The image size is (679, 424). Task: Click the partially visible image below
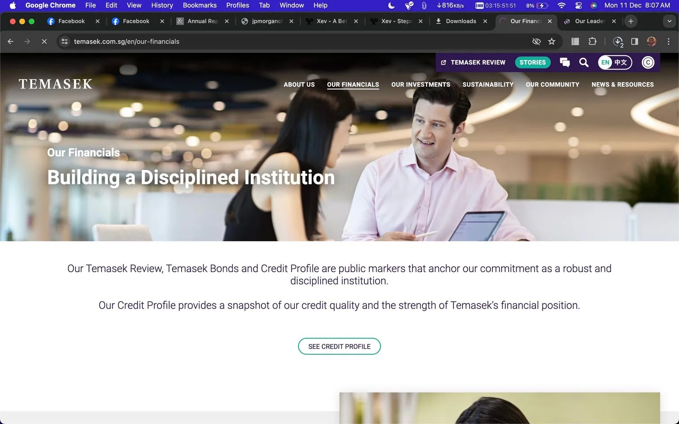(500, 408)
